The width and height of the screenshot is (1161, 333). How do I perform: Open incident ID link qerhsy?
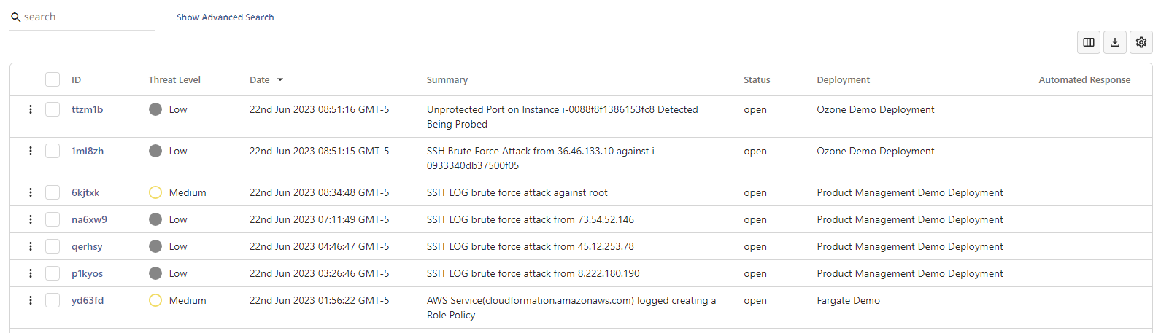[x=87, y=246]
